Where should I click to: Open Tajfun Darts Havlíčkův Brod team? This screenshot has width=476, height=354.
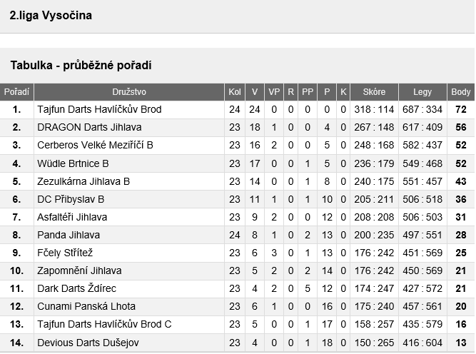coord(99,110)
